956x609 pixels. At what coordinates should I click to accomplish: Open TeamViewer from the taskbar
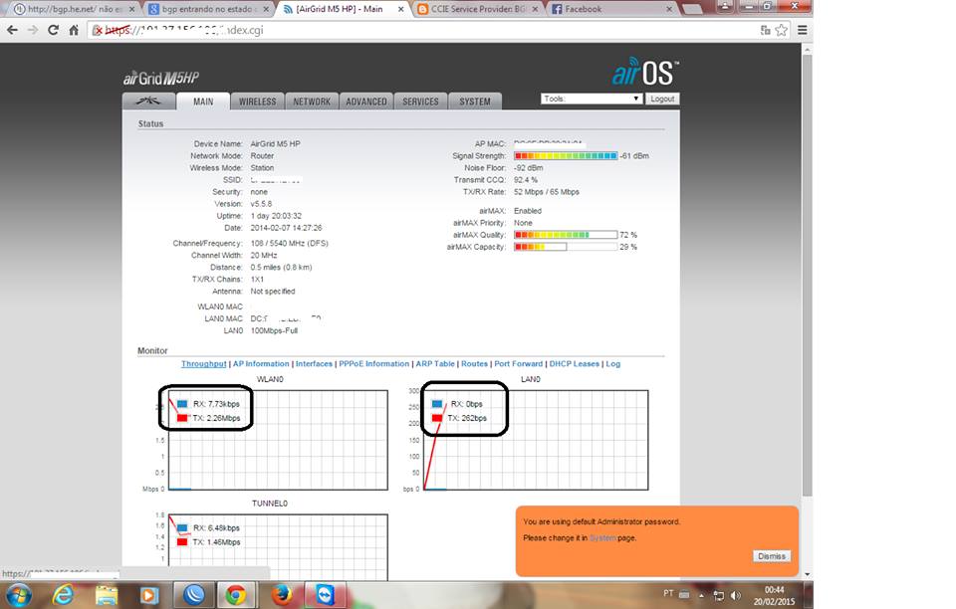pos(327,595)
